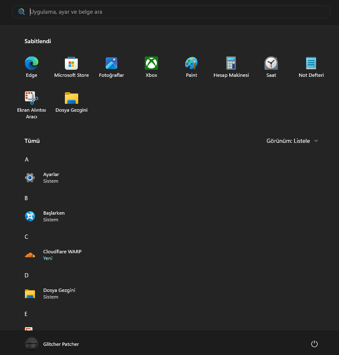Image resolution: width=339 pixels, height=355 pixels.
Task: Launch Microsoft Store from pinned apps
Action: tap(72, 67)
